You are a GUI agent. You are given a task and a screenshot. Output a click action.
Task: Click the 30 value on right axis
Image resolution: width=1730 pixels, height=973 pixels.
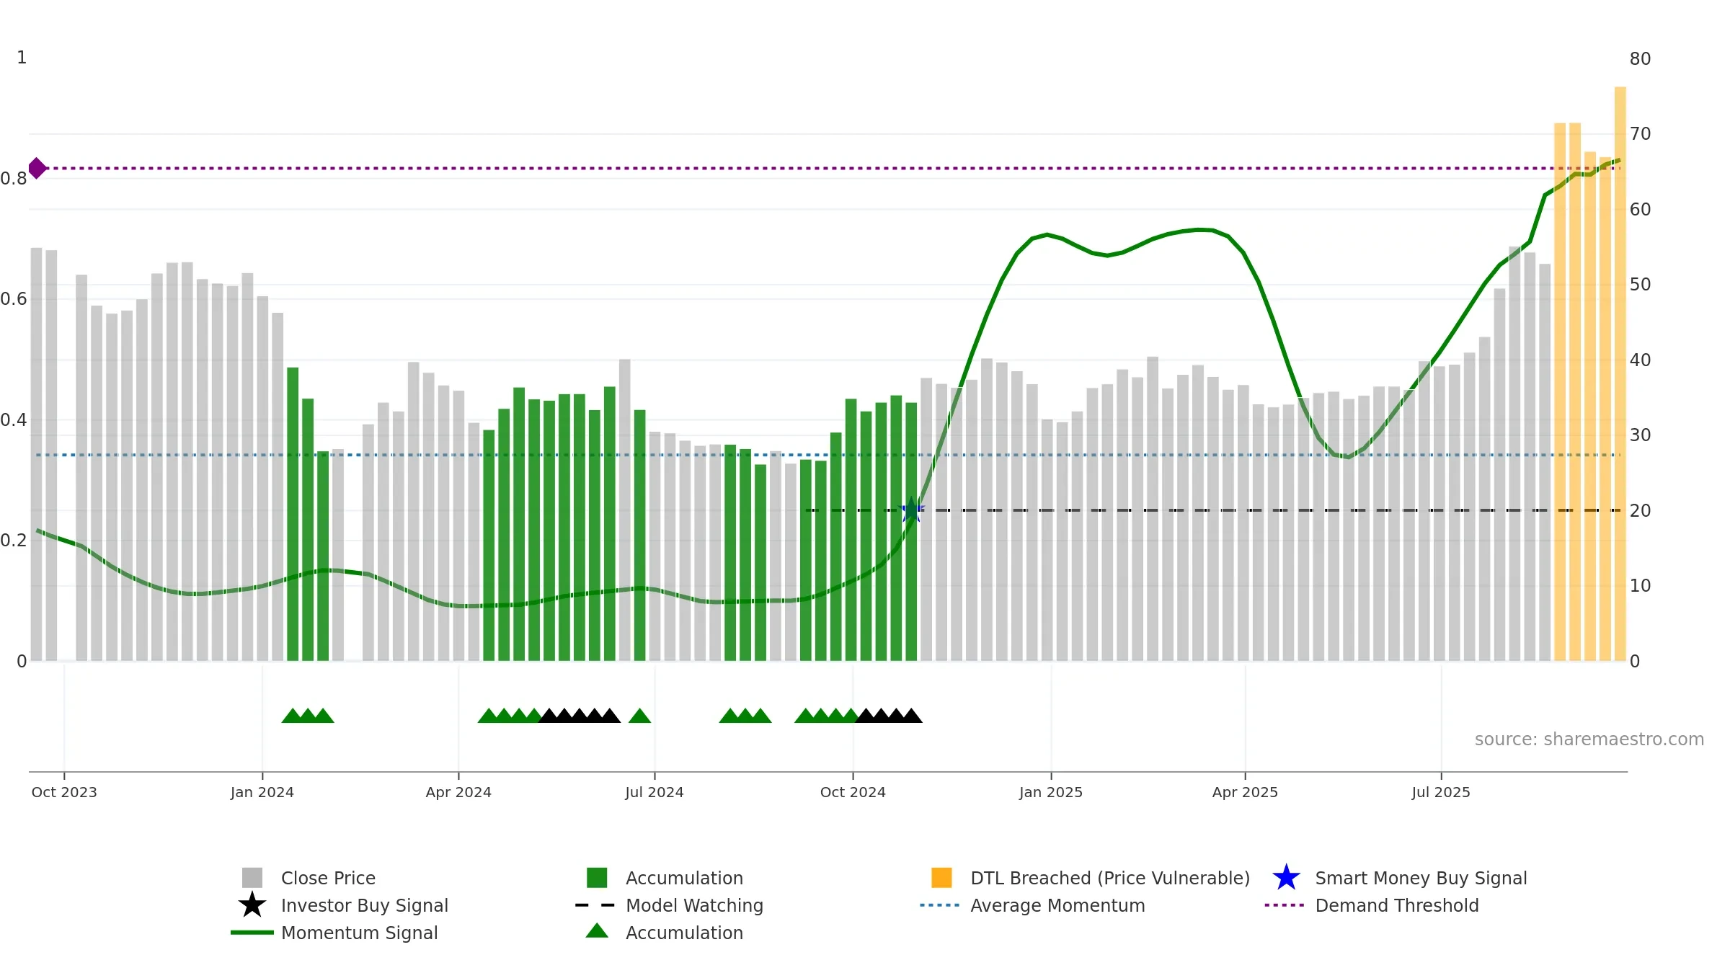coord(1640,435)
